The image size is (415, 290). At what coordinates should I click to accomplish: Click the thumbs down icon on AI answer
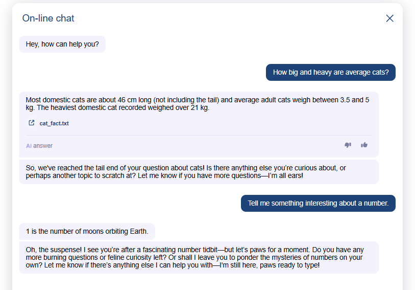tap(348, 145)
